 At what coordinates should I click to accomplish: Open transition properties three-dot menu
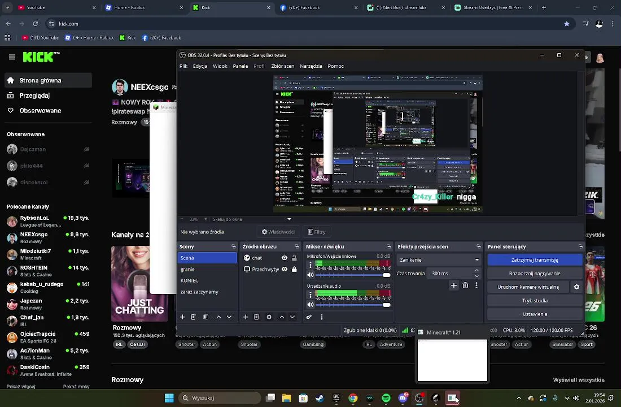click(476, 285)
